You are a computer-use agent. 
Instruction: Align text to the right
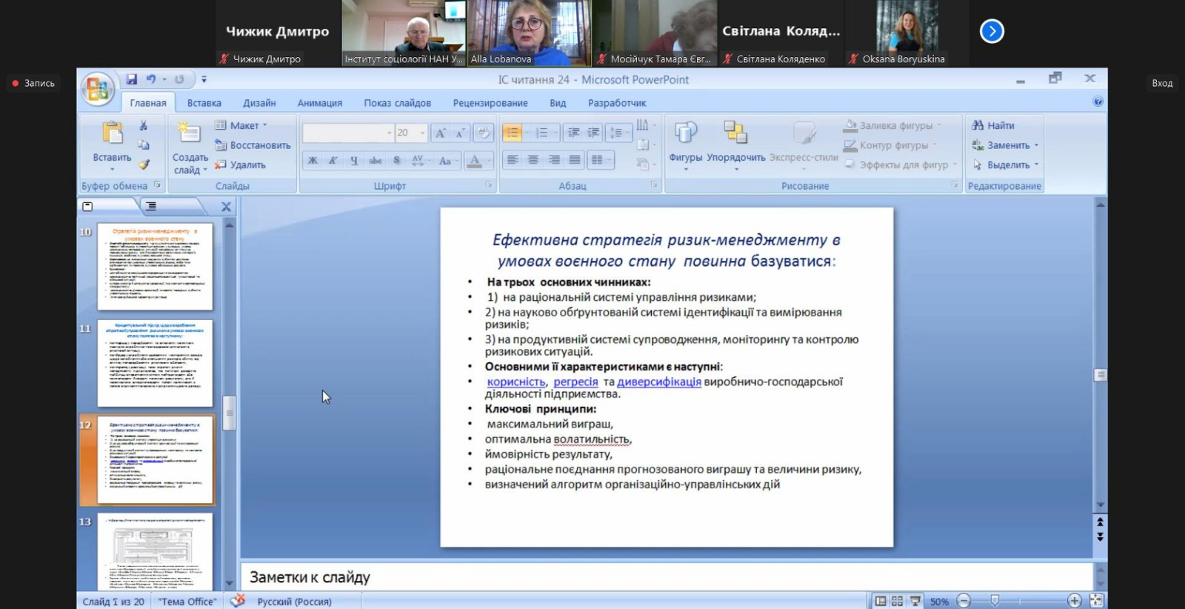point(554,159)
